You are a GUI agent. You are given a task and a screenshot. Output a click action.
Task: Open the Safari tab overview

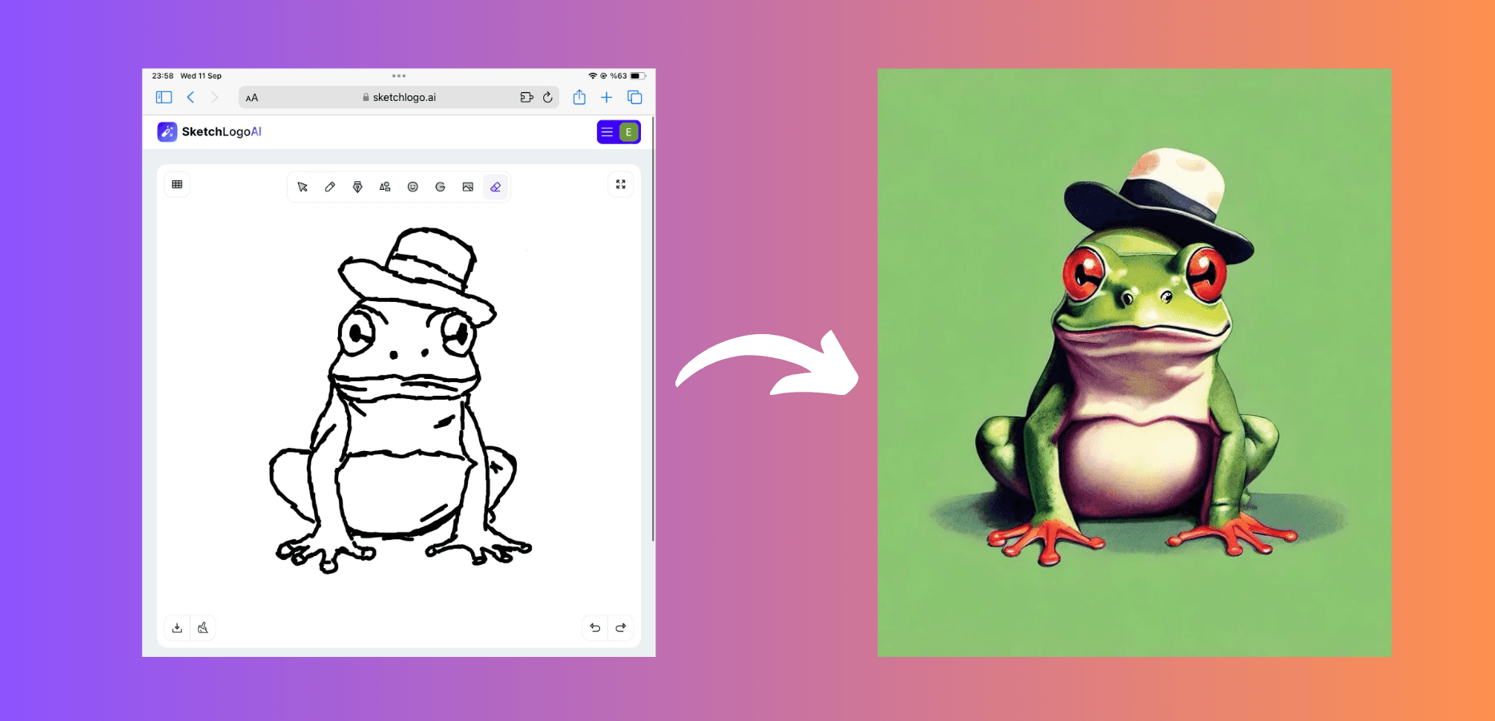click(635, 97)
